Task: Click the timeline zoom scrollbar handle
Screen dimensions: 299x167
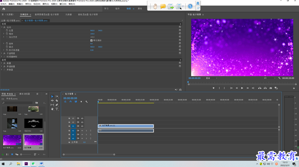Action: [x=114, y=155]
